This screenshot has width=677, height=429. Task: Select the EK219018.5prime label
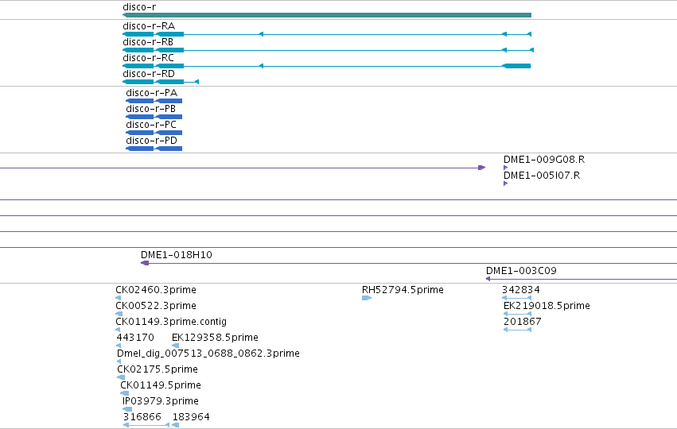coord(547,306)
